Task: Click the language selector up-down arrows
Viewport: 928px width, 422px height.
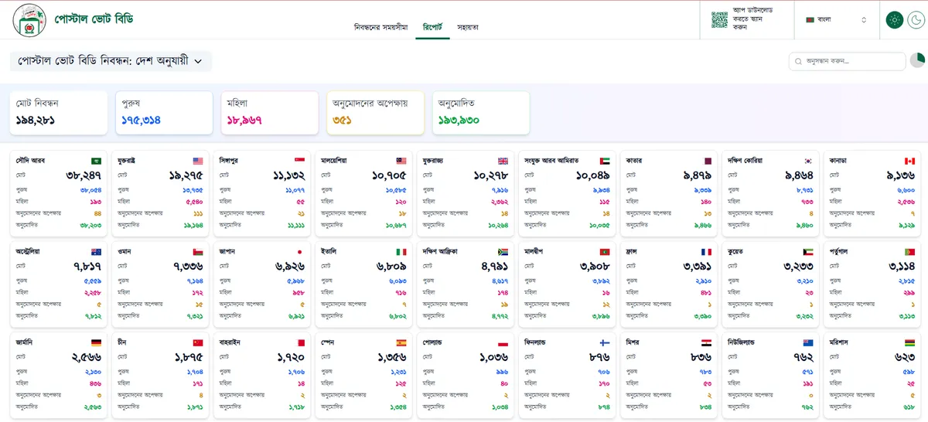Action: pos(863,20)
